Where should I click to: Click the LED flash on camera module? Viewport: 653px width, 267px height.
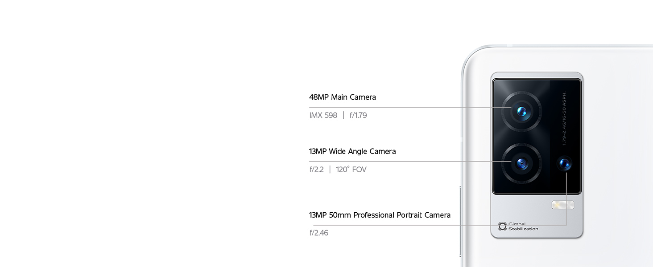tap(563, 205)
